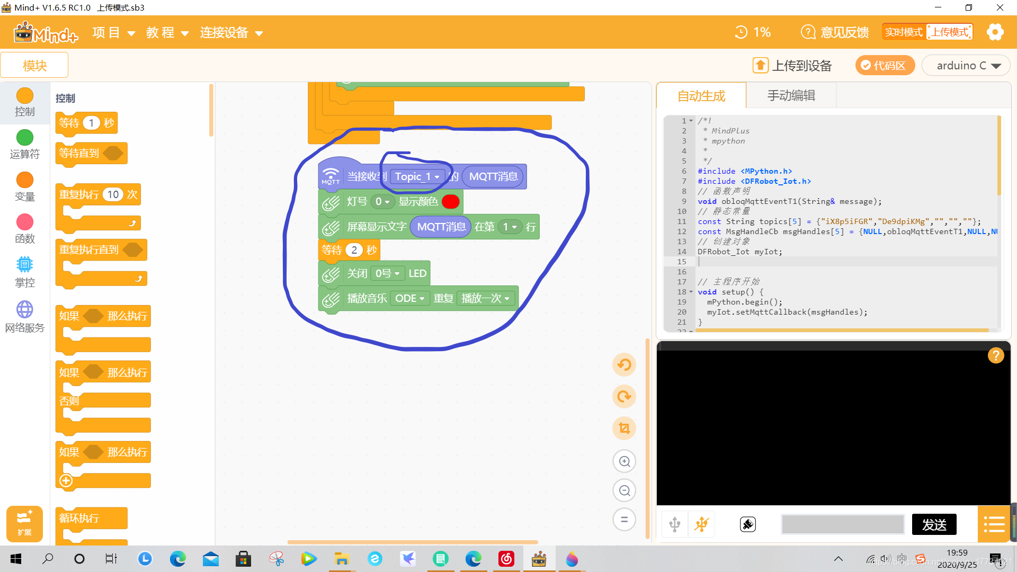Screen dimensions: 1017x572
Task: Open File Explorer from the taskbar
Action: 342,559
